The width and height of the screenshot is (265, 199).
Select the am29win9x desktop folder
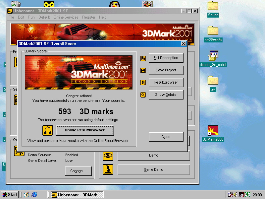[213, 34]
